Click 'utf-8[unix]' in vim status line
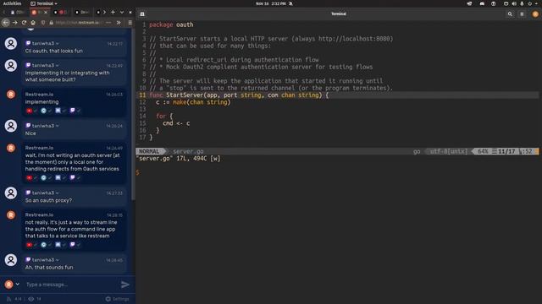Viewport: 542px width, 304px height. 448,151
